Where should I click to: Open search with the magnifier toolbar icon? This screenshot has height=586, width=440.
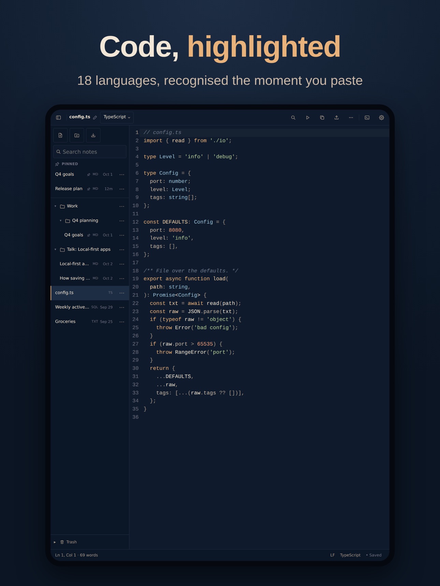tap(293, 118)
